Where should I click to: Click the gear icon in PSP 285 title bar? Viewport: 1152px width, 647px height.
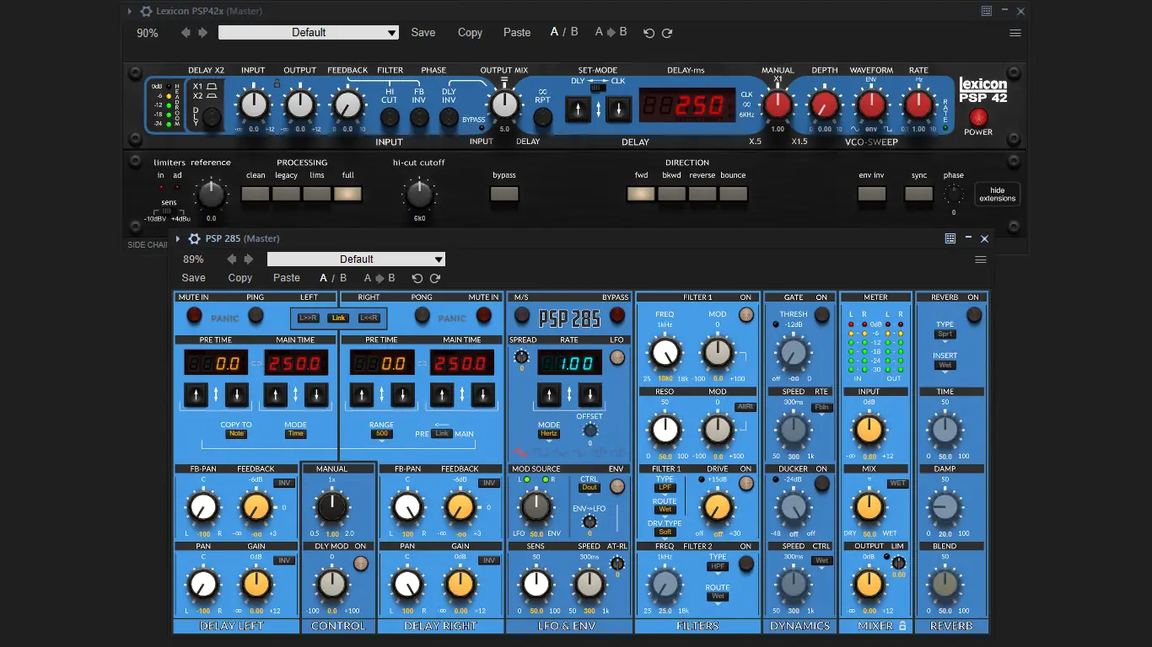(195, 238)
